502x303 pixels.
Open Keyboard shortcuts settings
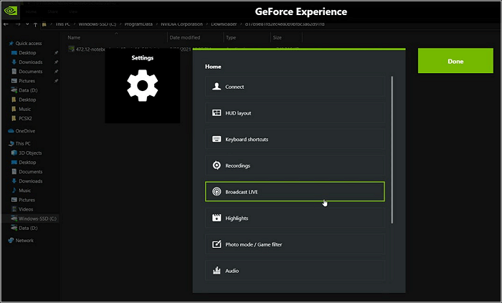[295, 139]
